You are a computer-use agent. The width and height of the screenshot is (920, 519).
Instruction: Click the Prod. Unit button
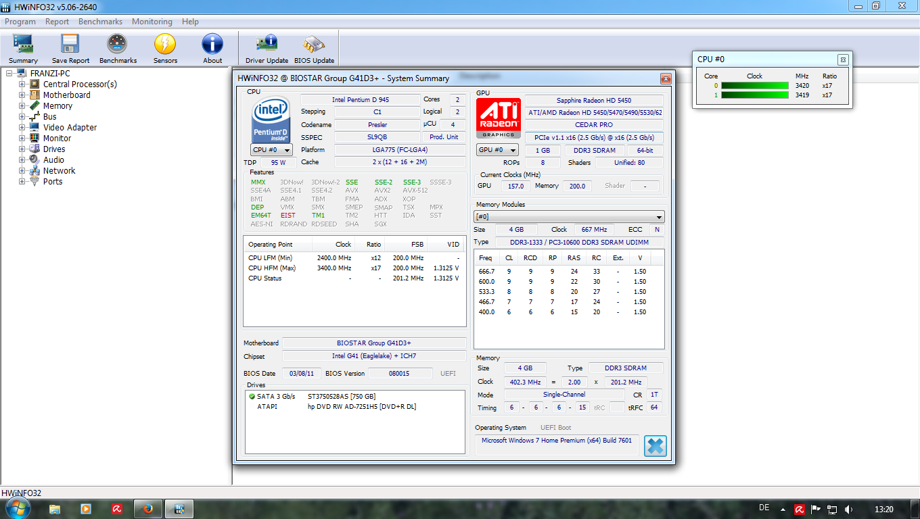point(444,137)
